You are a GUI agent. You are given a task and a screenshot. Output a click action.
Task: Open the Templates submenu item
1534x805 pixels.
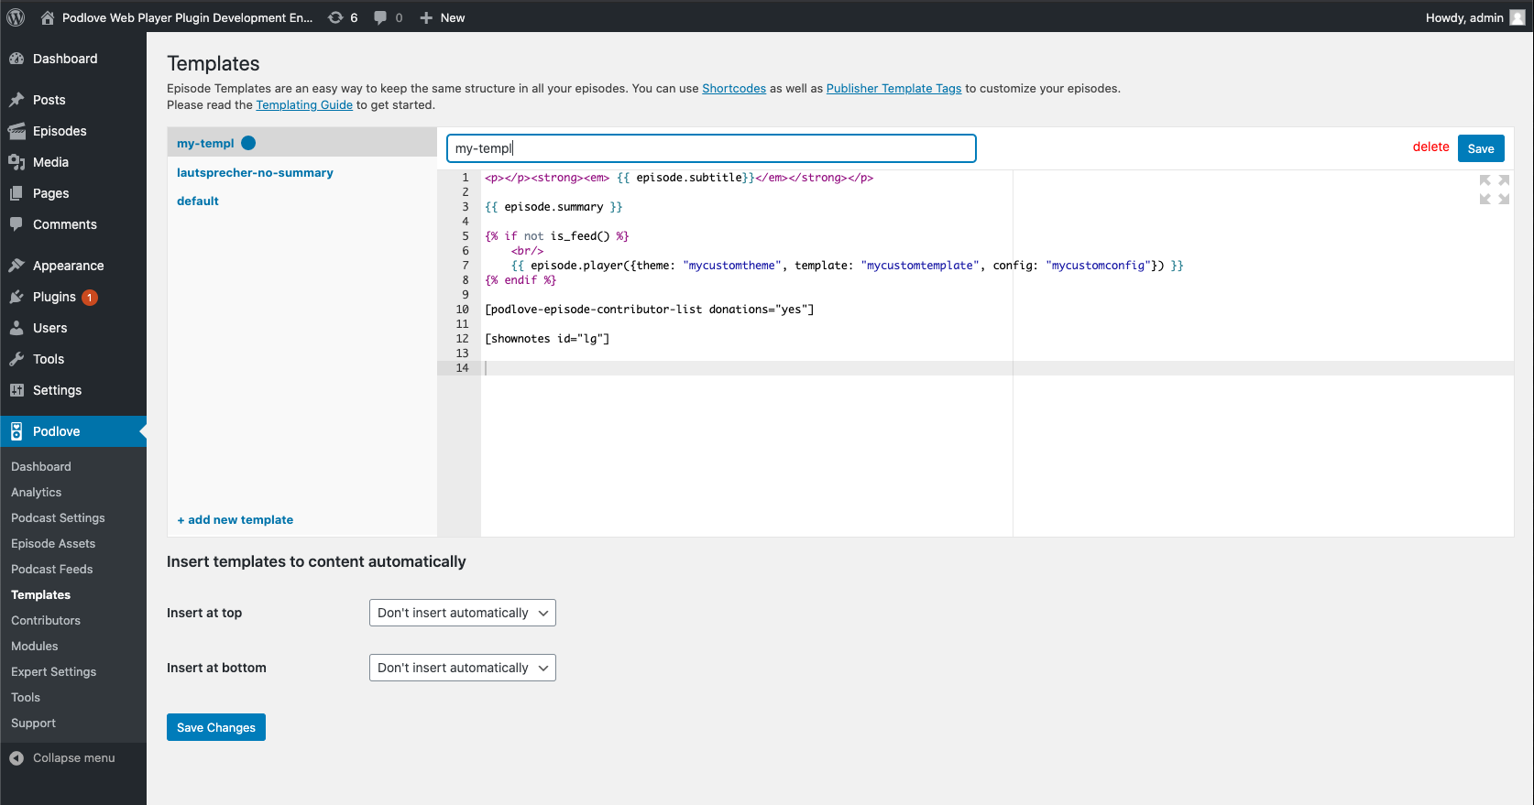tap(40, 594)
